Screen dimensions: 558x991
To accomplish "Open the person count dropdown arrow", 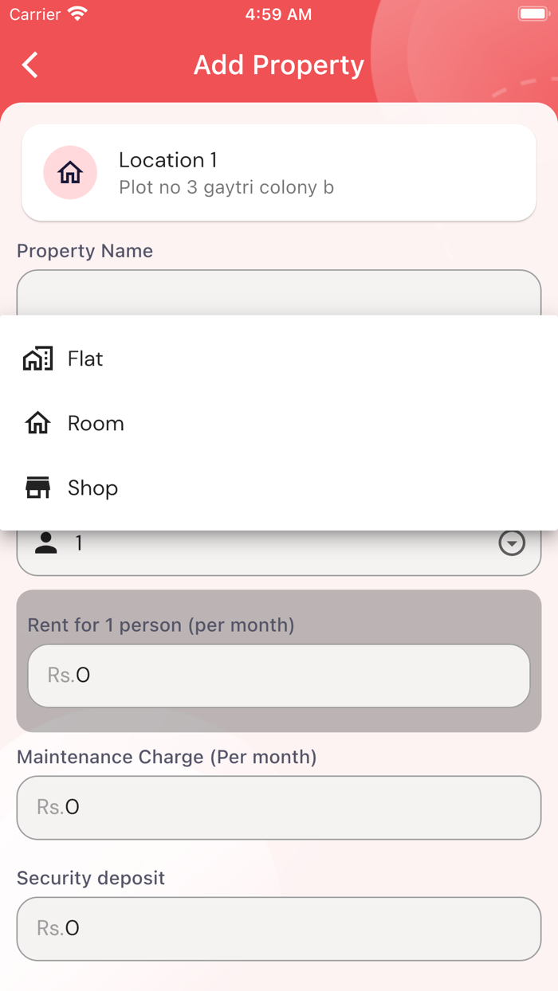I will (512, 543).
